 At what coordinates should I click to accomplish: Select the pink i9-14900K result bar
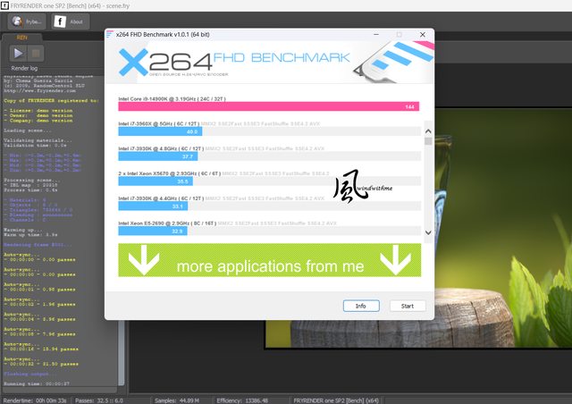[x=268, y=106]
